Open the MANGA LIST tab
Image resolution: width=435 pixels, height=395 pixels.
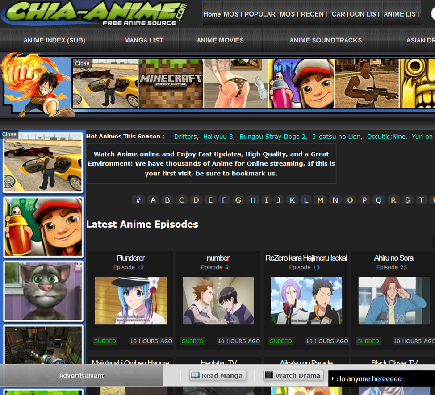coord(144,40)
